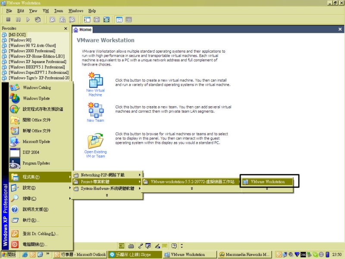Select the Summary view toolbar icon
The image size is (345, 259).
click(119, 19)
